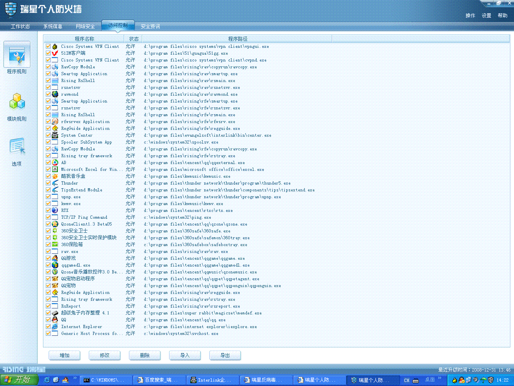
Task: Toggle the Spooler SubSystem App checkbox
Action: (x=48, y=142)
